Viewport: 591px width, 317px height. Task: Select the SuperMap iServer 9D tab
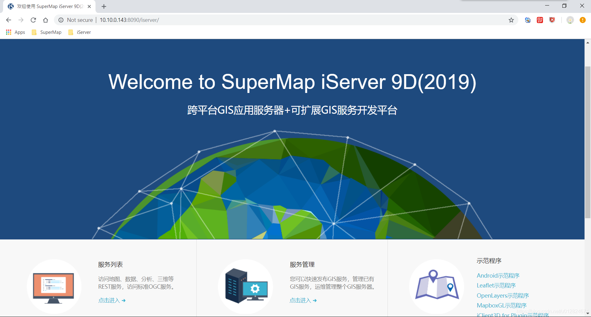click(49, 6)
